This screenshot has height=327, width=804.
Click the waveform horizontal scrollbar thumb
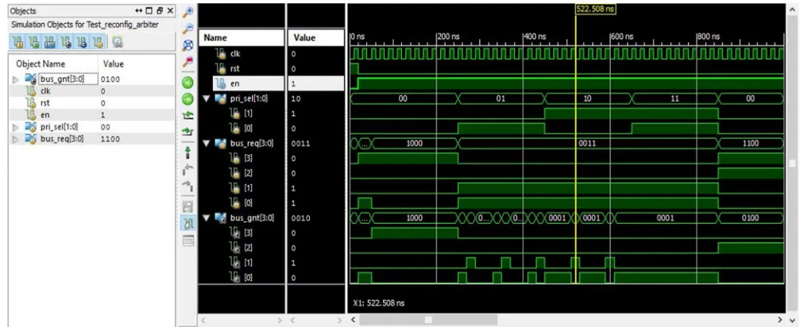tap(428, 320)
